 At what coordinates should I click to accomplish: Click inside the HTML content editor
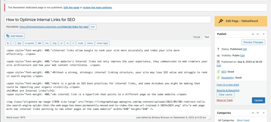(107, 81)
